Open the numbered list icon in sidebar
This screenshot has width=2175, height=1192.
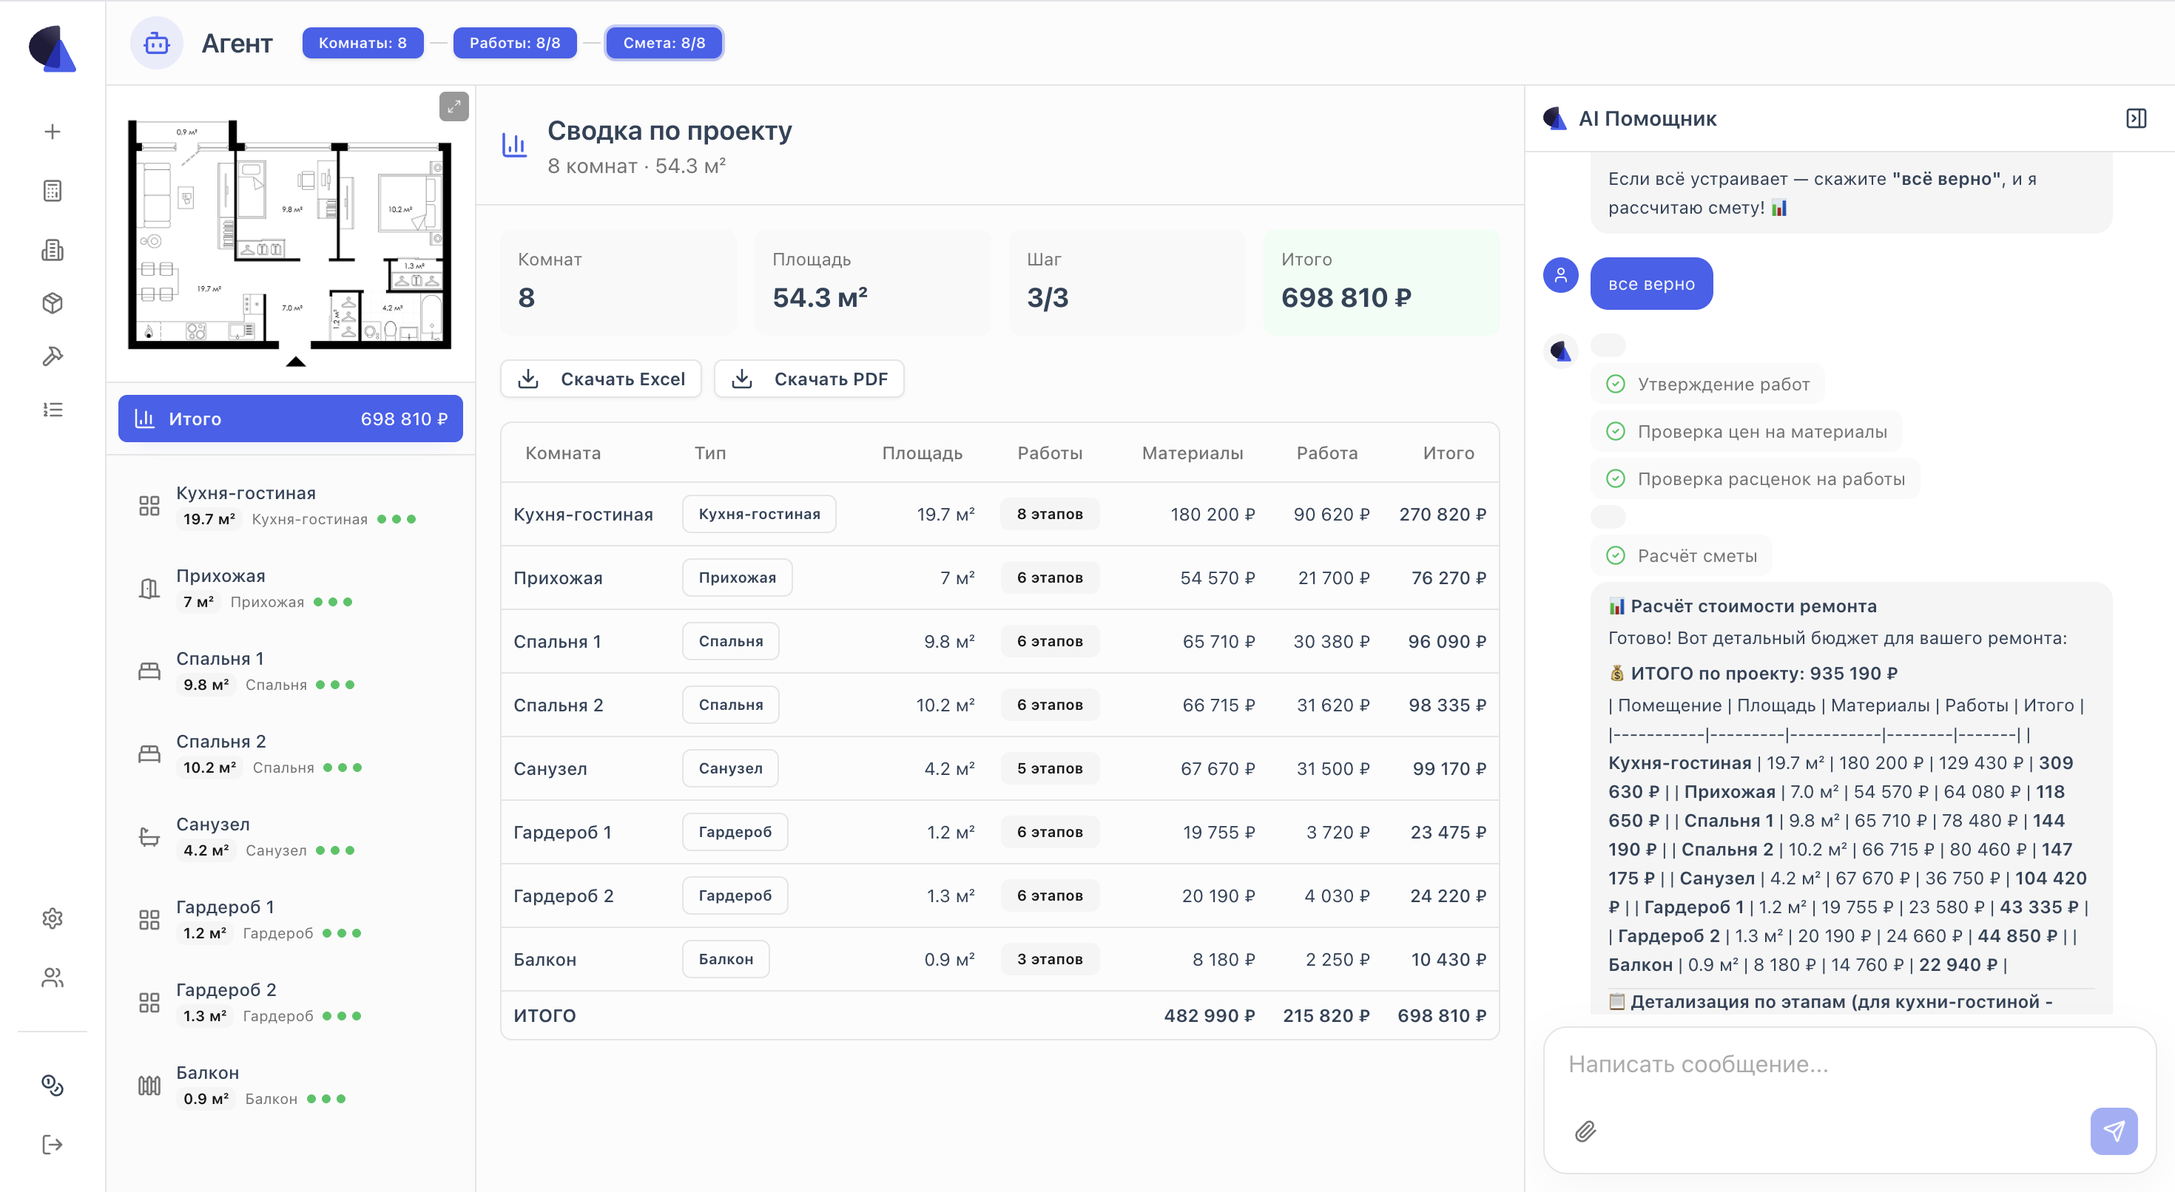click(53, 410)
